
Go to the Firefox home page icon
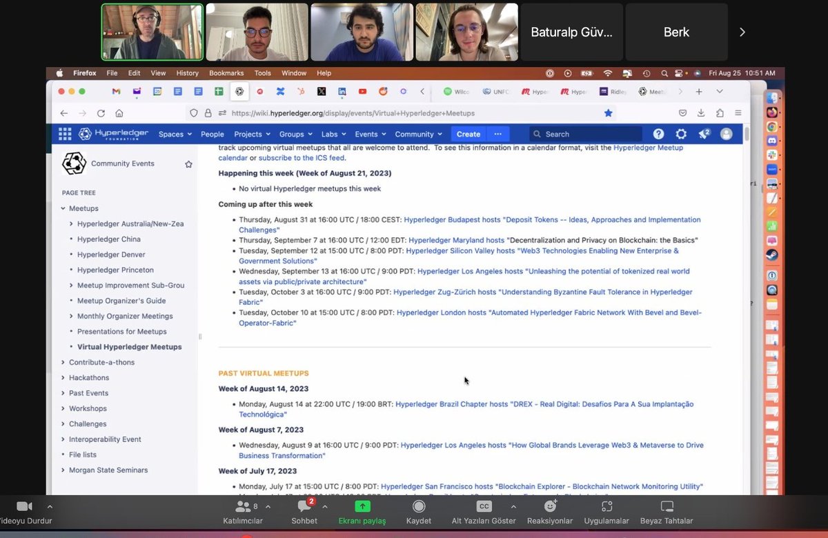coord(119,113)
